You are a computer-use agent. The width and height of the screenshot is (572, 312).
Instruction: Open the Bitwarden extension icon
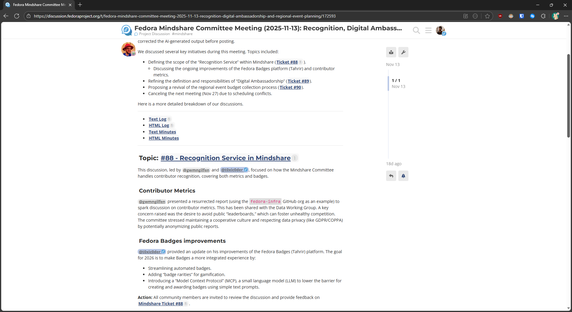(522, 16)
